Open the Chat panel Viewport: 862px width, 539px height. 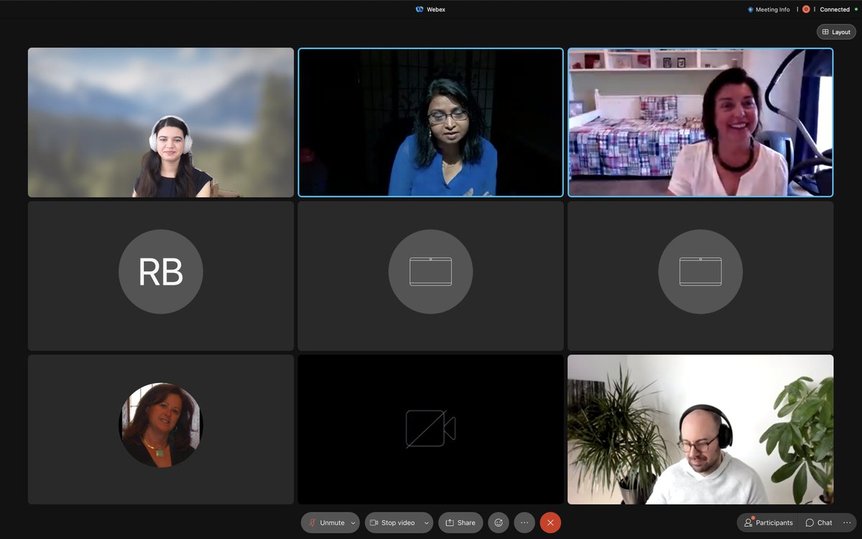[819, 522]
